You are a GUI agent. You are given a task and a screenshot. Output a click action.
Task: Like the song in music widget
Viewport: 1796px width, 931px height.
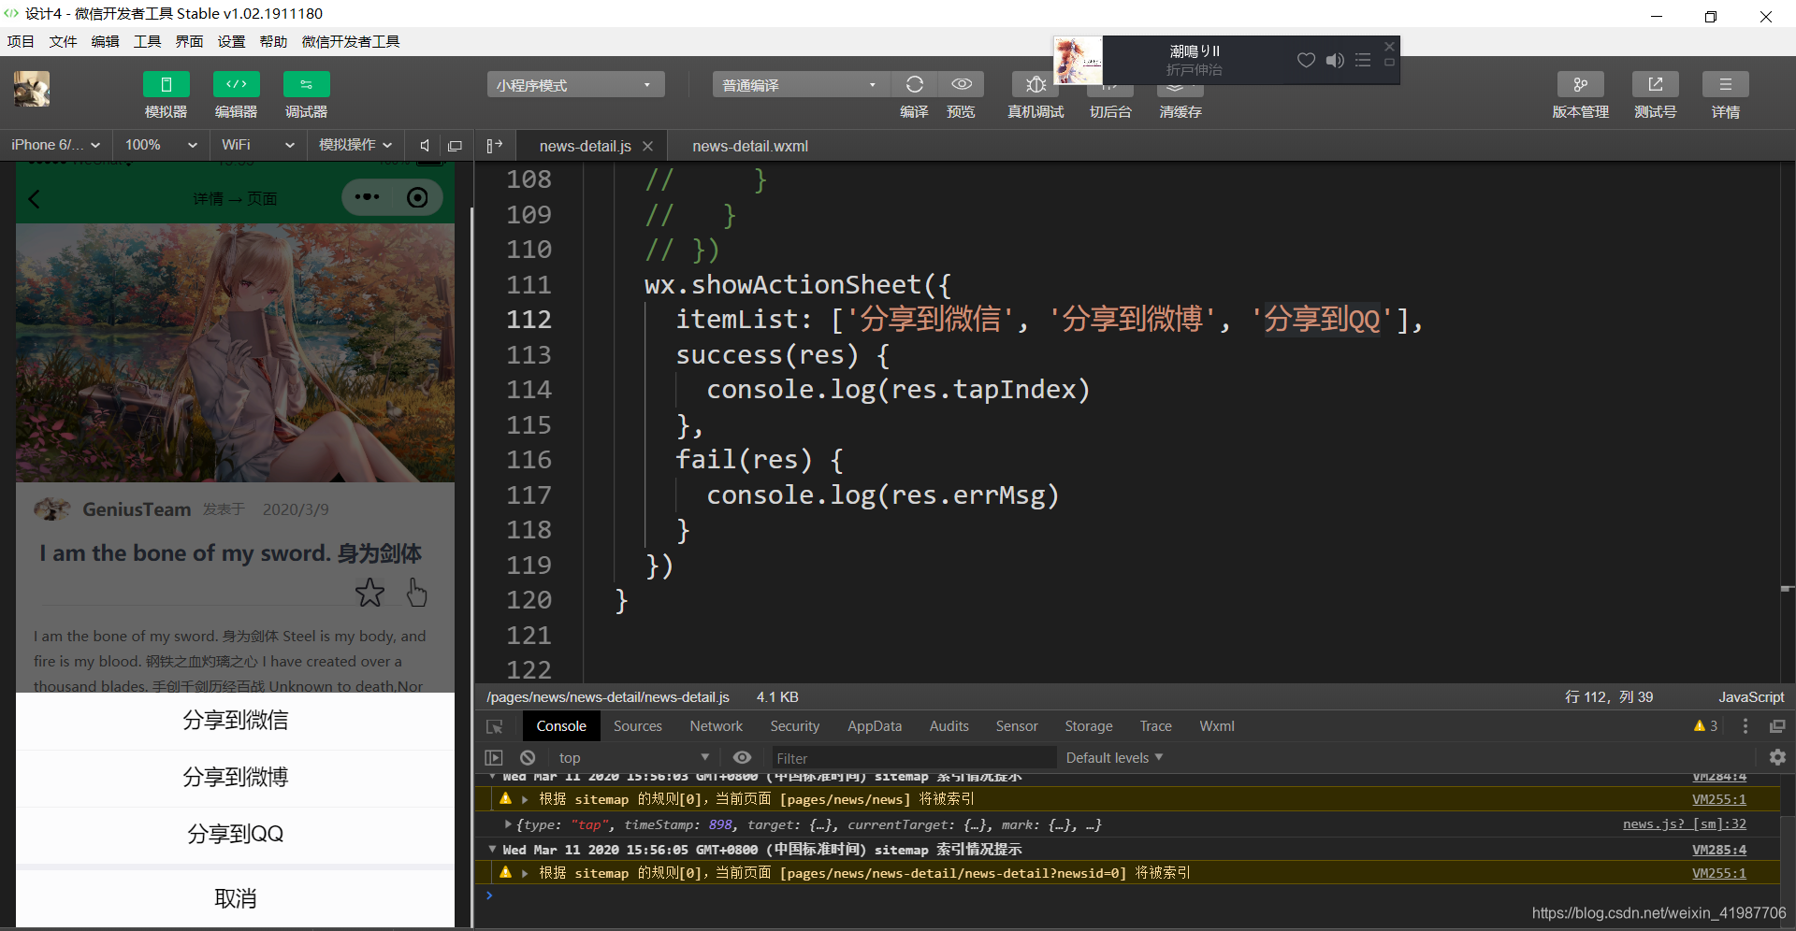(x=1306, y=60)
